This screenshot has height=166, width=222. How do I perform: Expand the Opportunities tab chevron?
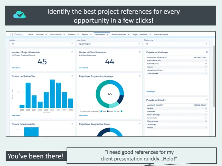(x=64, y=34)
